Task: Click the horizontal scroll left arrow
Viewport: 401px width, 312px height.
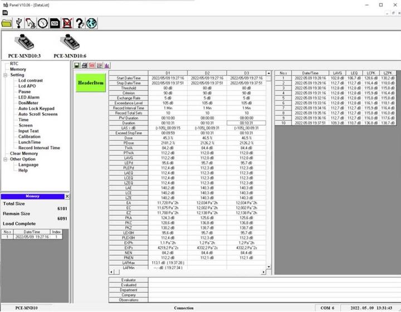Action: click(x=111, y=272)
